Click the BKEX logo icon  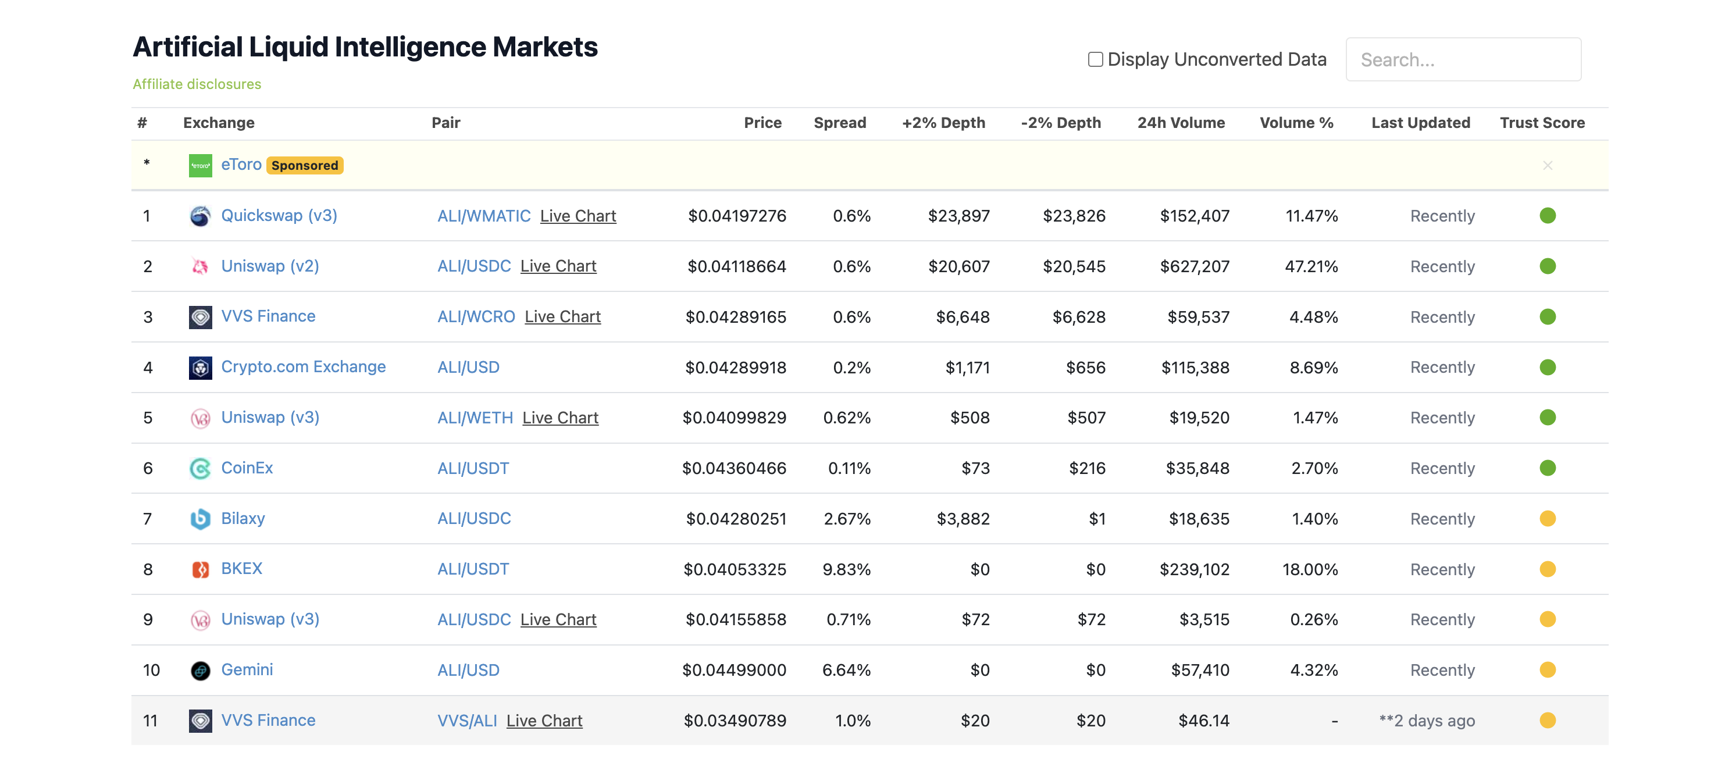click(200, 569)
